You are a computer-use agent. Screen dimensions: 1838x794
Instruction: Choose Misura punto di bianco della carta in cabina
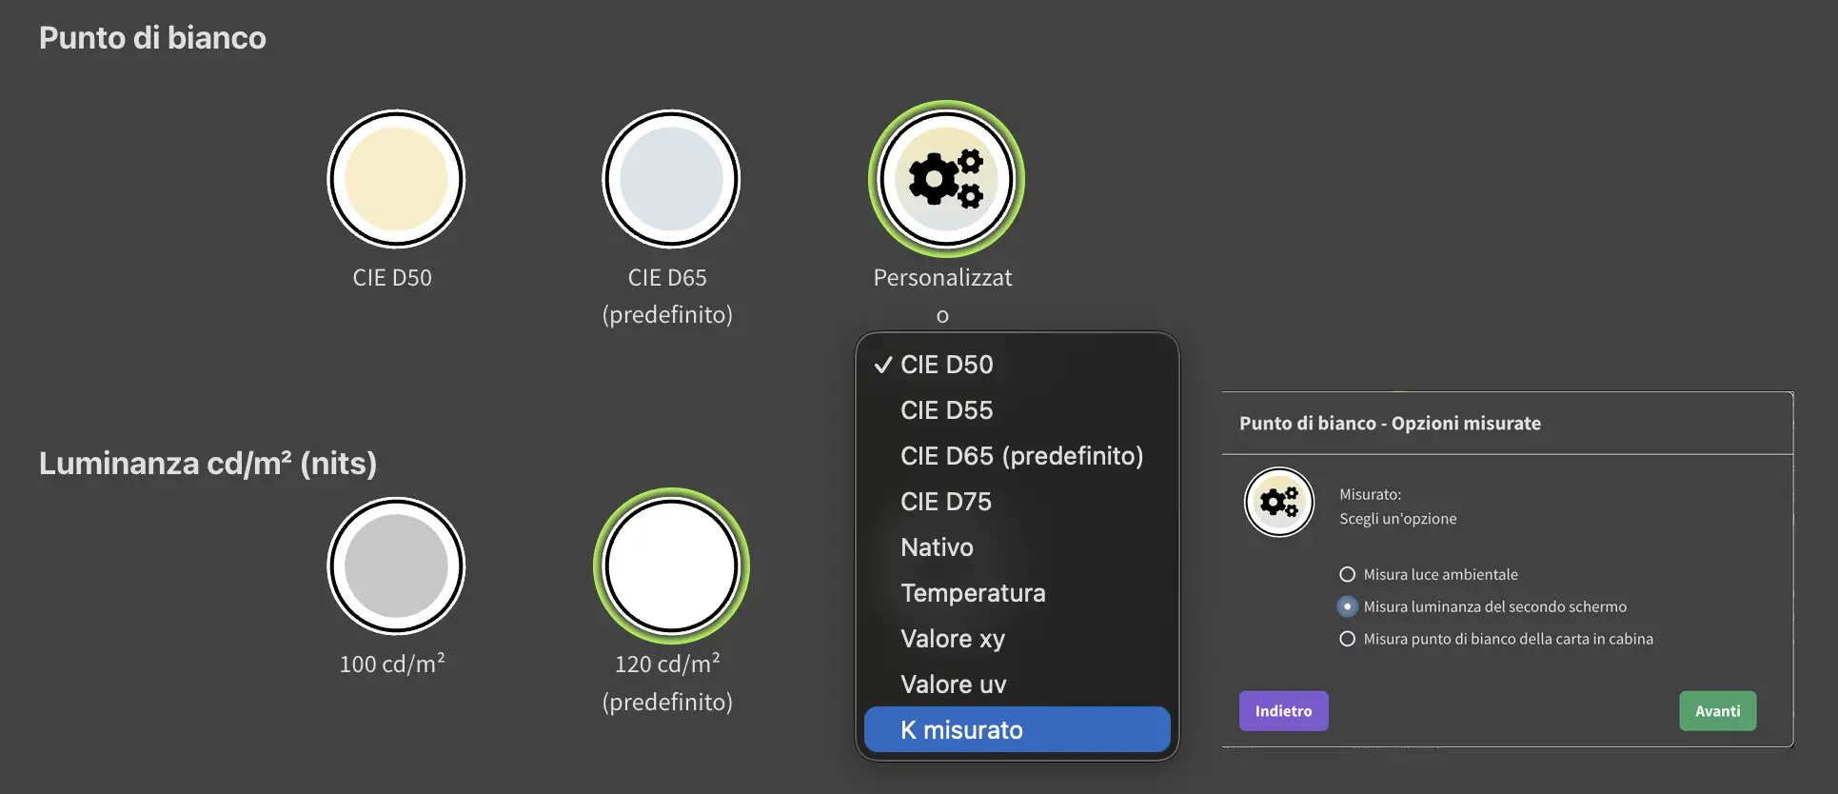click(1348, 639)
